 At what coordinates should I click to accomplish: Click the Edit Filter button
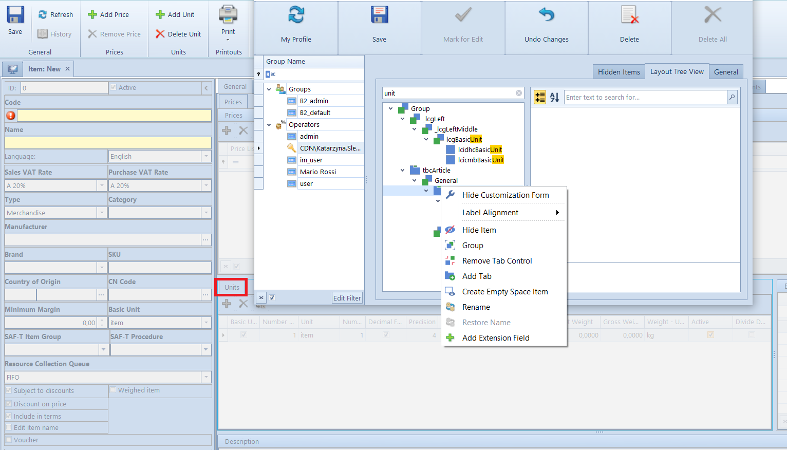(347, 298)
